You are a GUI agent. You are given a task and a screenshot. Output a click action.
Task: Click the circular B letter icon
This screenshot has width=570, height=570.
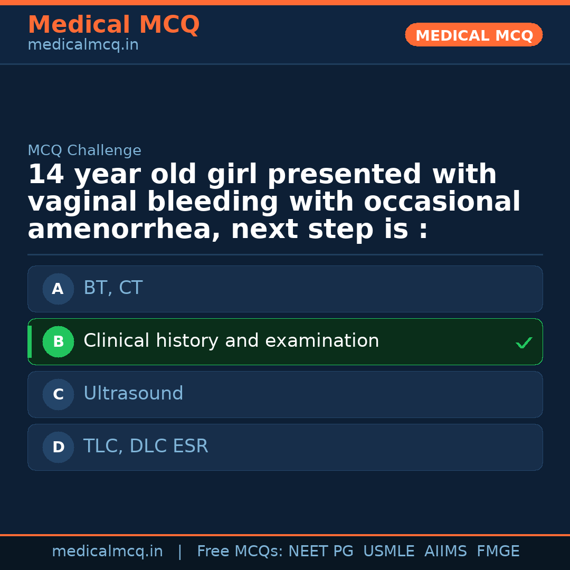(58, 341)
